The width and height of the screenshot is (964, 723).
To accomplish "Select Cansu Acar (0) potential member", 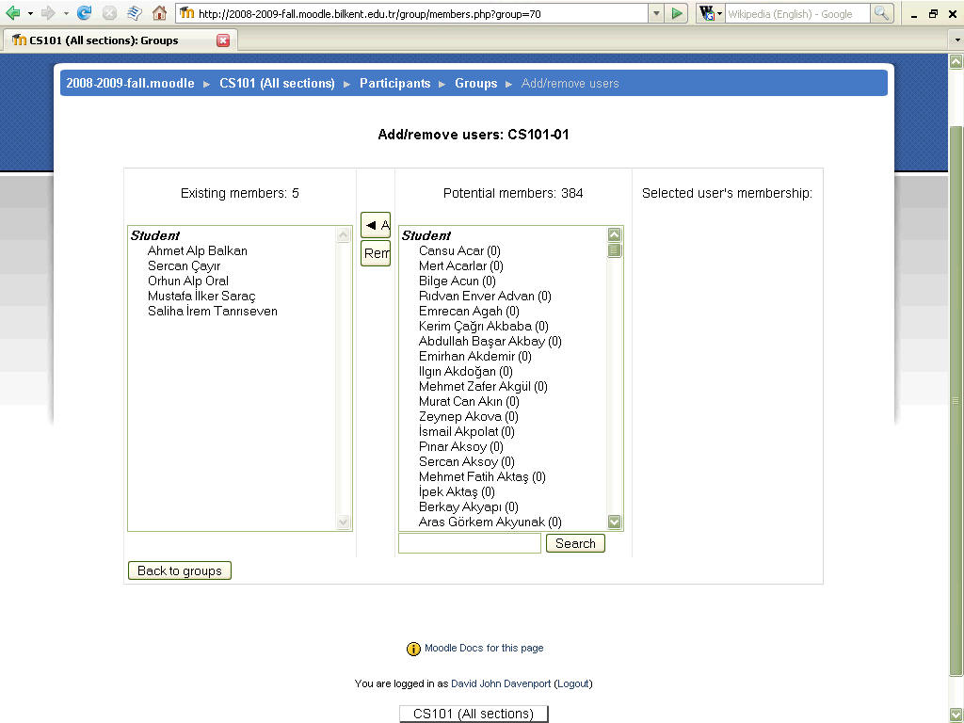I will point(459,250).
